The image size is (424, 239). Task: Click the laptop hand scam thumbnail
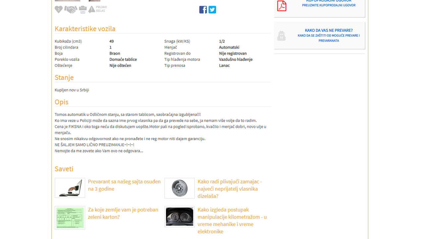(70, 188)
